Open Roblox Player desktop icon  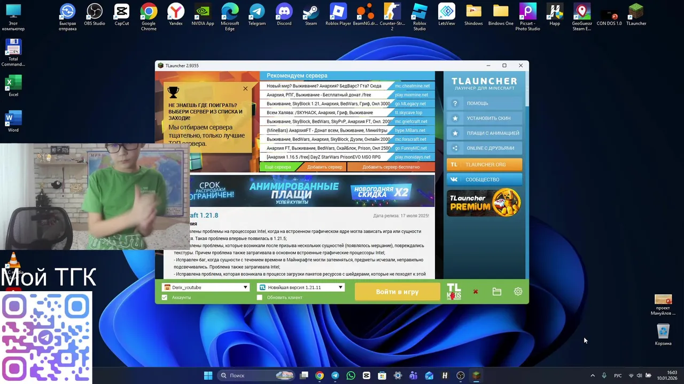(x=338, y=15)
